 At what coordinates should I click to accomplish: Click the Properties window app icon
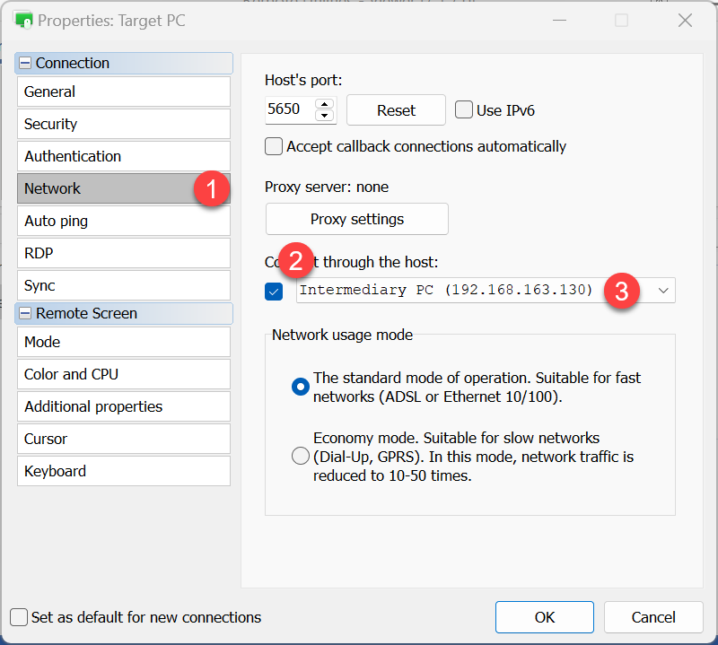23,20
